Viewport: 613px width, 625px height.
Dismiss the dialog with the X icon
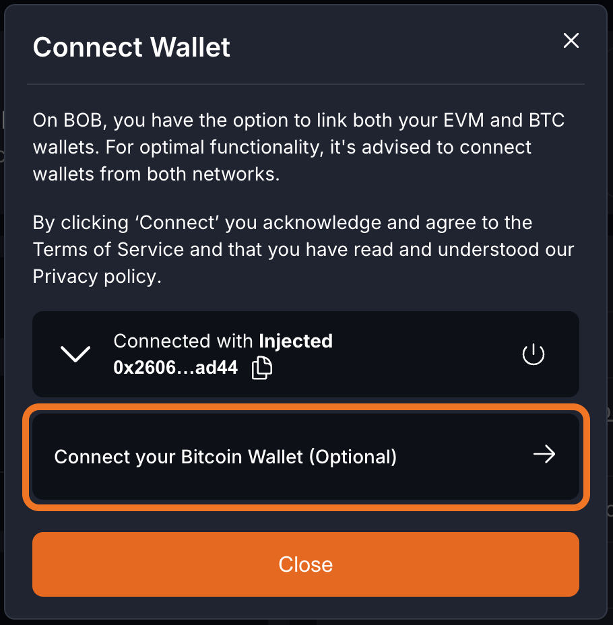571,40
